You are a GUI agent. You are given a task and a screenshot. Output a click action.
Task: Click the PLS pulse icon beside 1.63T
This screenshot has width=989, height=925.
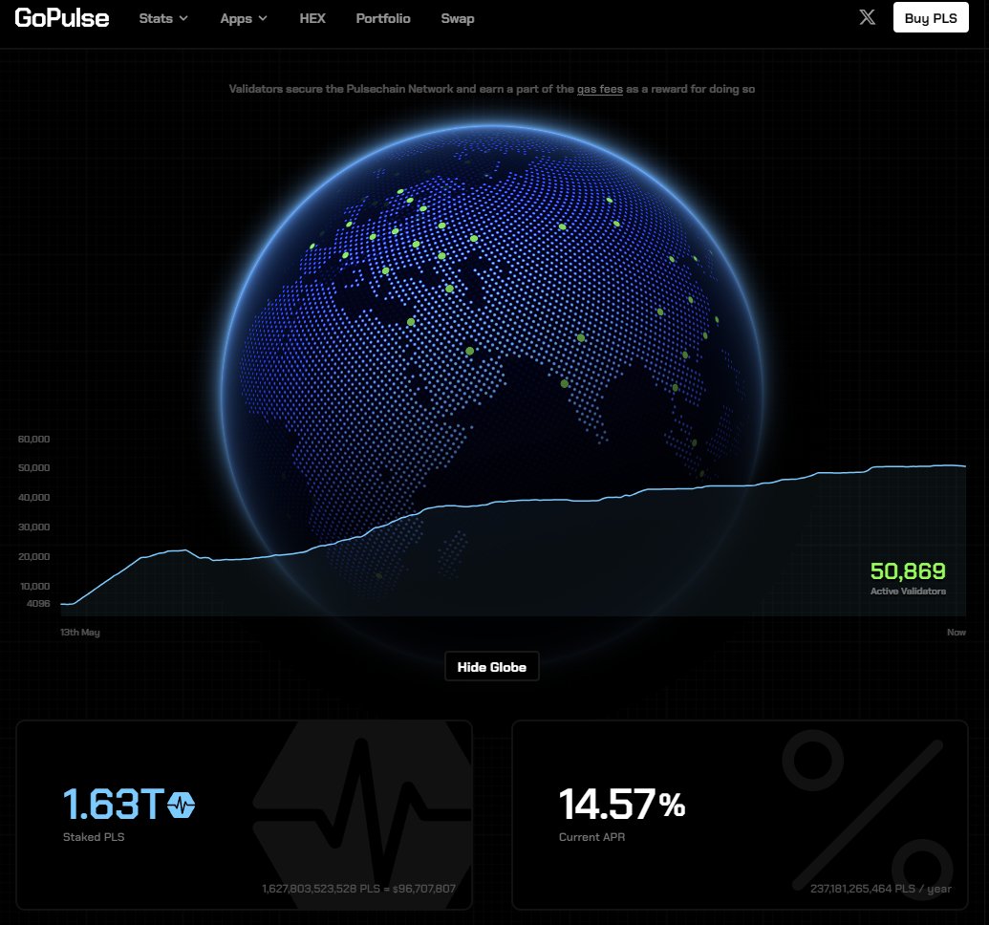click(181, 805)
